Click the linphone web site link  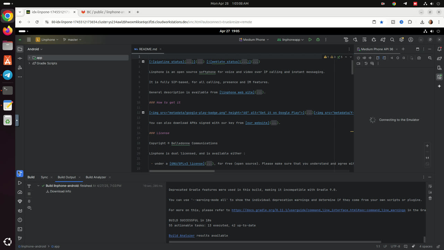pos(237,92)
